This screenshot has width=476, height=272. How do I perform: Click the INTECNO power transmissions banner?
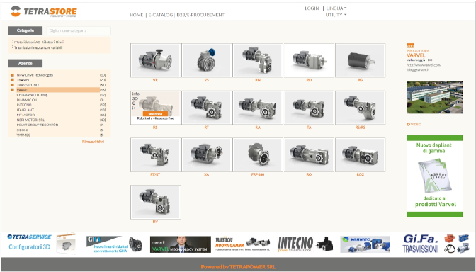[x=305, y=244]
